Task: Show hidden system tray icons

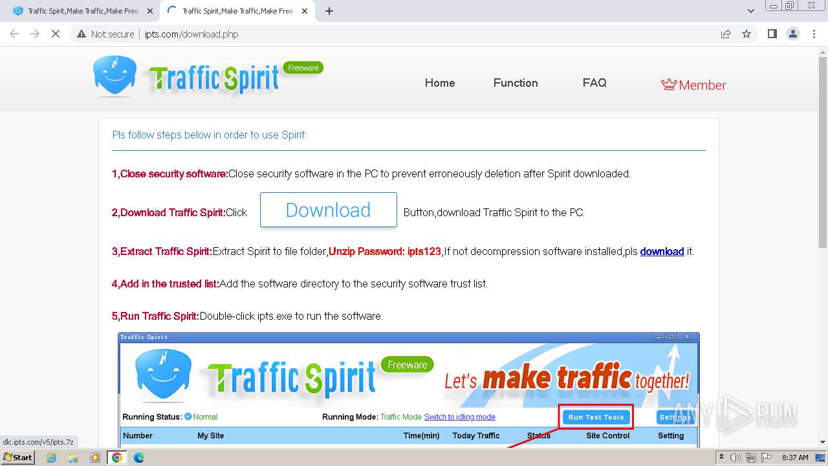Action: click(x=721, y=458)
